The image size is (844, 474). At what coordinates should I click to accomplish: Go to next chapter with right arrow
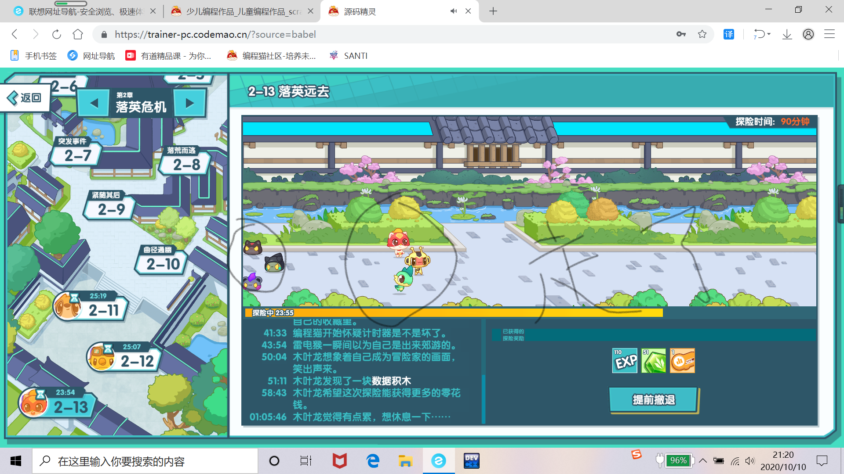[x=189, y=103]
